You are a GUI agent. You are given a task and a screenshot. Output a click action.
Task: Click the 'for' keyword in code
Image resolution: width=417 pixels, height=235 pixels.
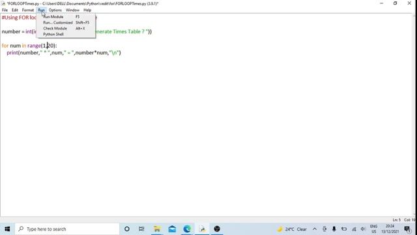[5, 46]
